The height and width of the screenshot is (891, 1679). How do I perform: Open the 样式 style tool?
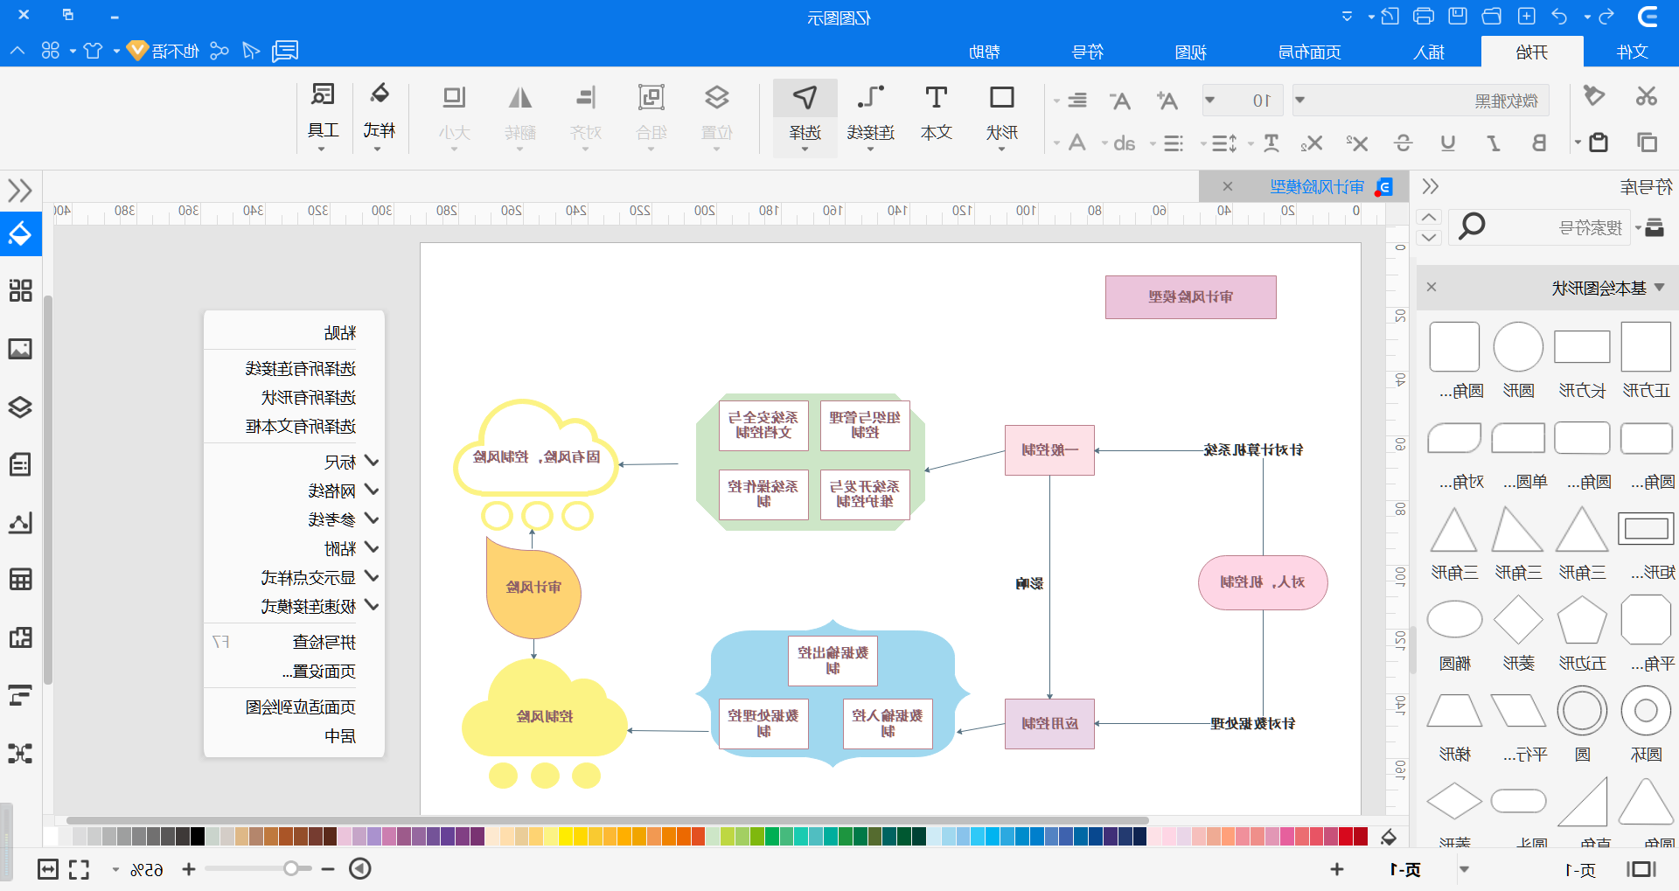pos(379,115)
